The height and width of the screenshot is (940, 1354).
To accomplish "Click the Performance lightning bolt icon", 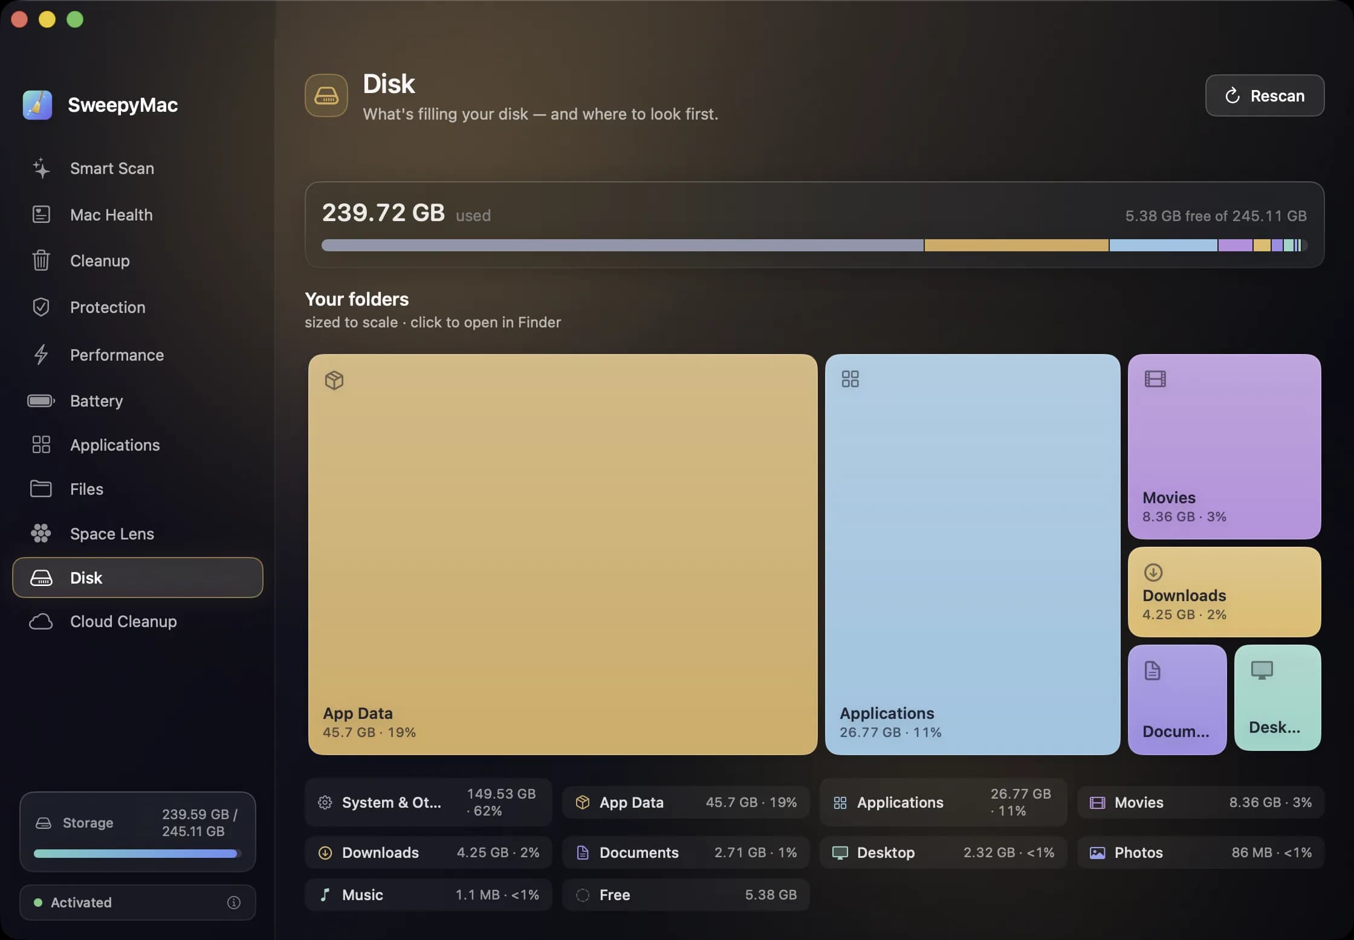I will [x=41, y=355].
